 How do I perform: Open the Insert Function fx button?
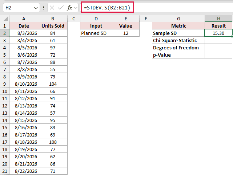(69, 8)
